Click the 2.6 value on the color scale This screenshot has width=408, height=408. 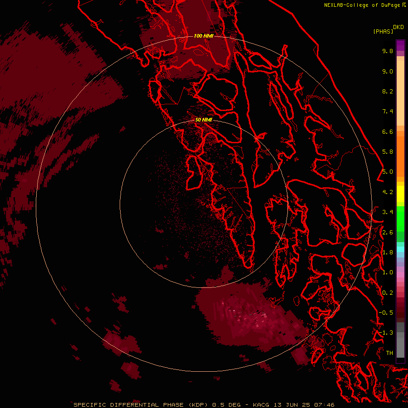coord(388,233)
